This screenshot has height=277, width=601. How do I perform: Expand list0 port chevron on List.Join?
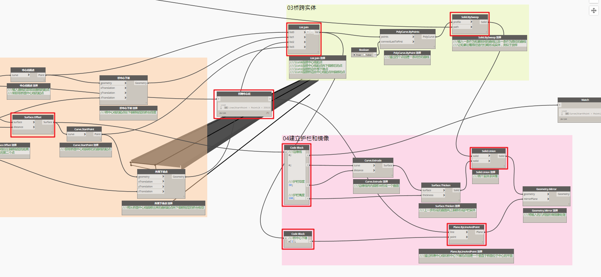[305, 32]
